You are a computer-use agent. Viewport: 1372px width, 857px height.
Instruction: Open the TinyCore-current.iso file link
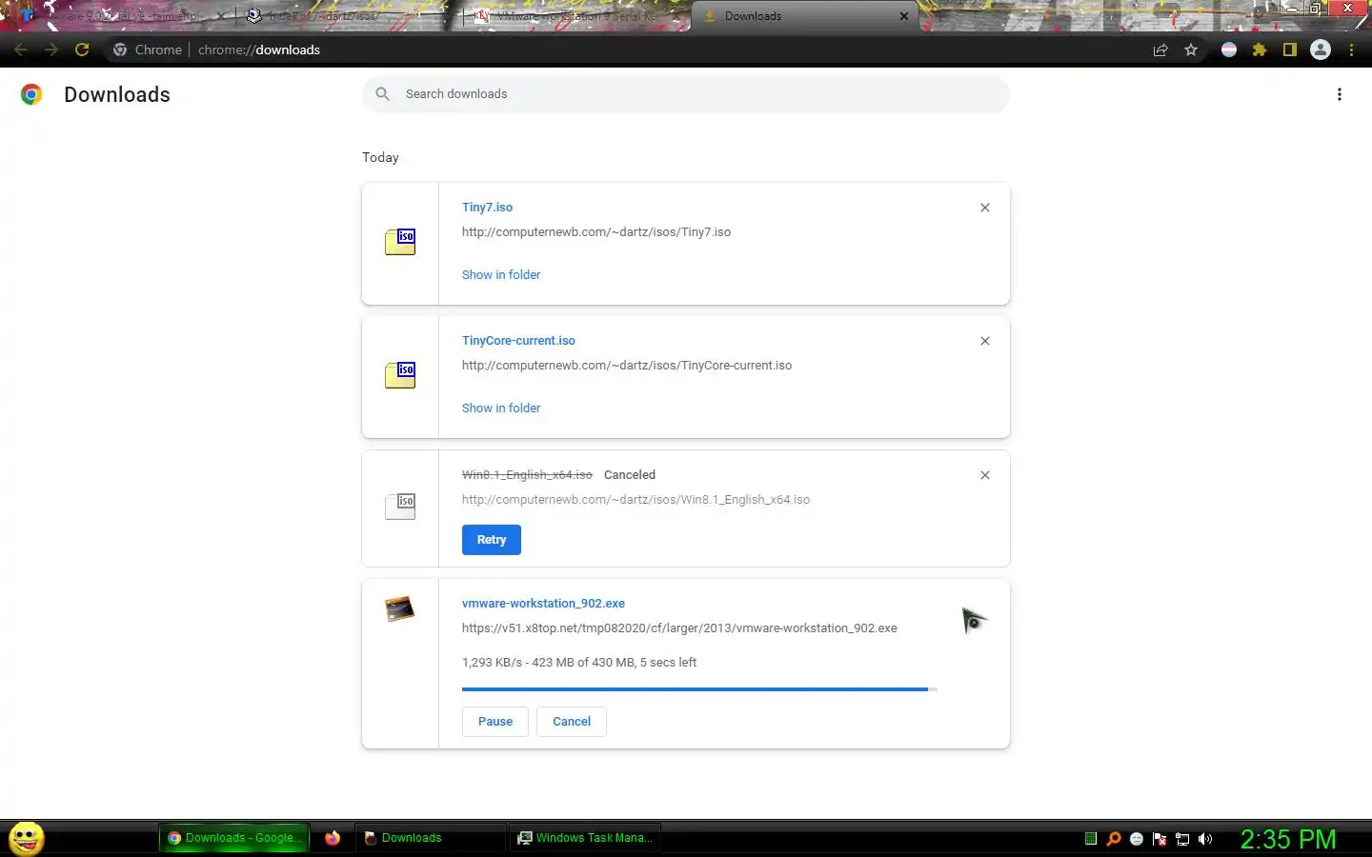click(518, 340)
